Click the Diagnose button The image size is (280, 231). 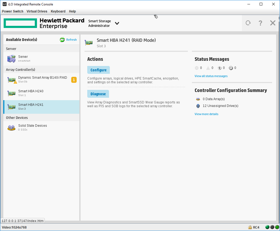[98, 94]
